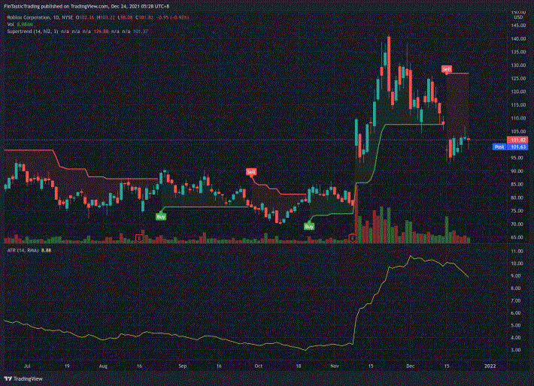
Task: Click the August earnings E marker
Action: (x=139, y=238)
